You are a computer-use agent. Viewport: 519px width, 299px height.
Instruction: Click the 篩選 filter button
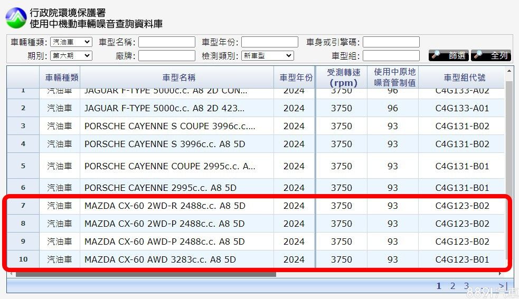449,55
